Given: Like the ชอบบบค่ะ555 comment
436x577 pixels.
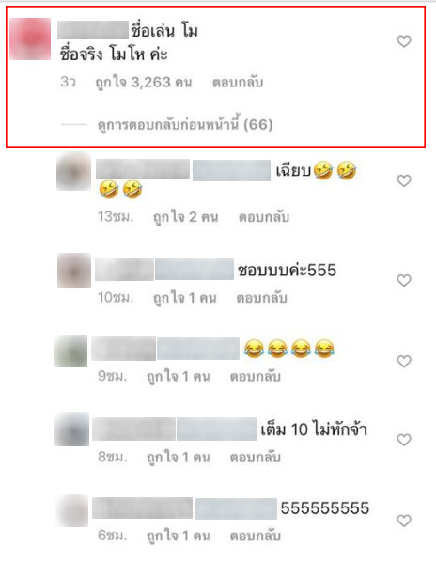Looking at the screenshot, I should tap(404, 280).
